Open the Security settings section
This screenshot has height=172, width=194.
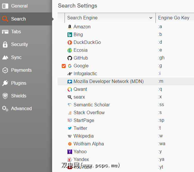point(19,45)
